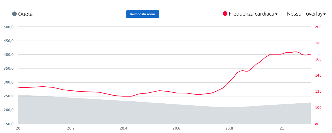
Task: Click the 200 label on the right axis
Action: [x=318, y=27]
